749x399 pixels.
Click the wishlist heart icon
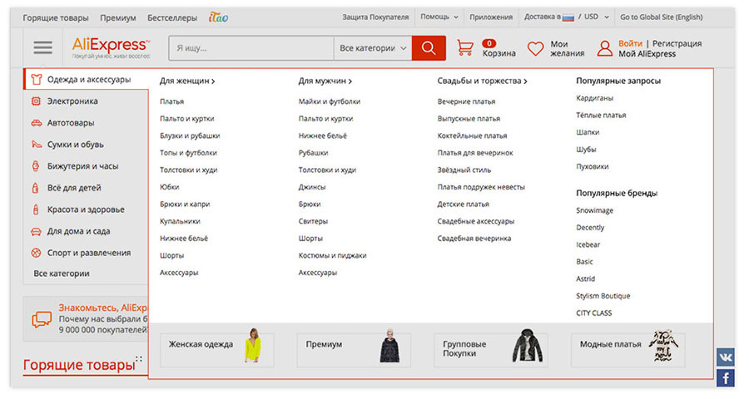[535, 49]
